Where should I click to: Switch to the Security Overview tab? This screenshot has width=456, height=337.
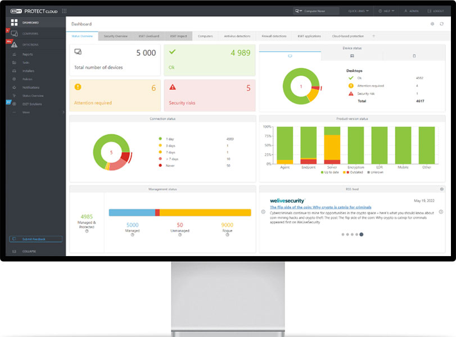(x=115, y=36)
